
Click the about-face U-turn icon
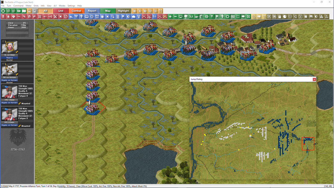[x=29, y=17]
